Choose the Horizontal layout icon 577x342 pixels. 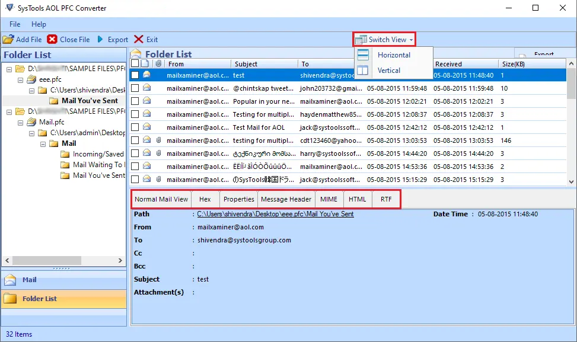click(363, 55)
